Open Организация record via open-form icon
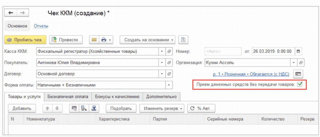320x137 pixels. pos(300,62)
